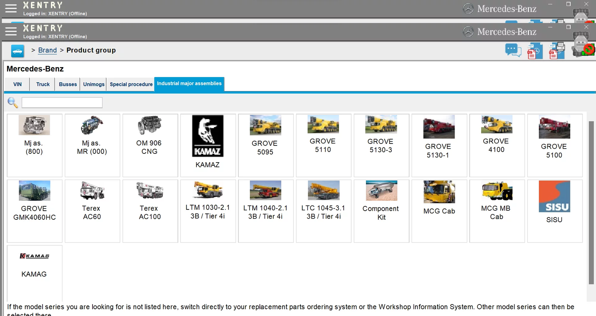Click the blue vehicle home icon
This screenshot has width=596, height=316.
pyautogui.click(x=17, y=51)
